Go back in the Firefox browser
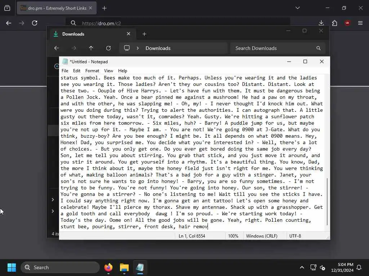 9,23
